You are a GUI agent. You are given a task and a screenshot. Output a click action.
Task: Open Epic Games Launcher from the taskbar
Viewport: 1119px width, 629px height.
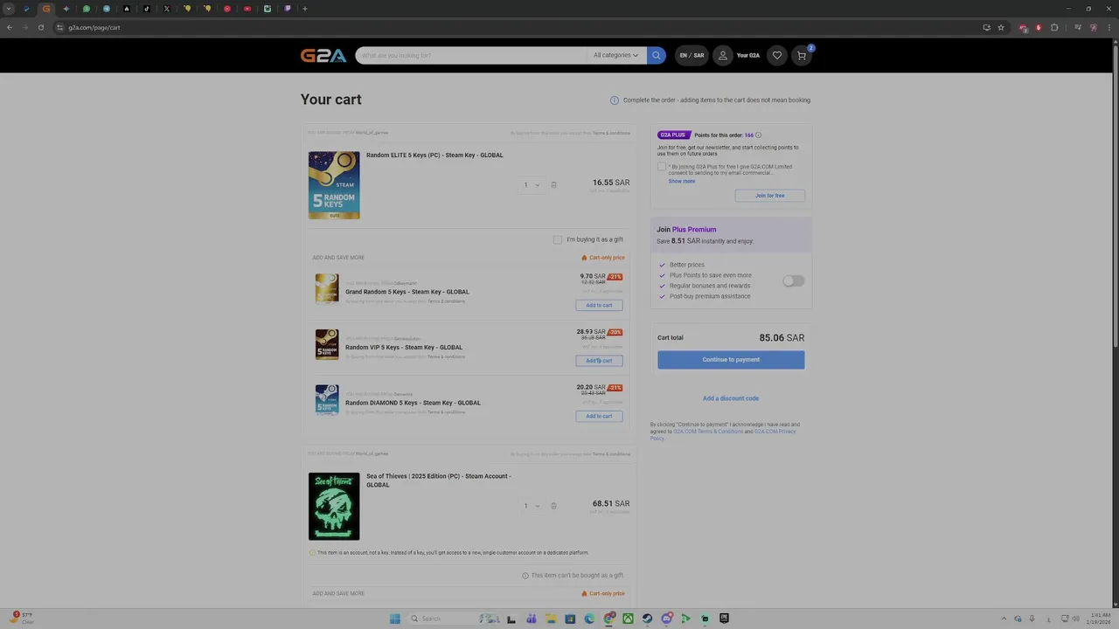724,619
